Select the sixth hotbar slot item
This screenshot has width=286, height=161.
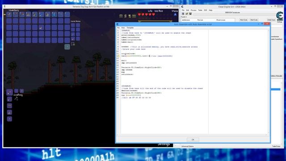[x=41, y=14]
